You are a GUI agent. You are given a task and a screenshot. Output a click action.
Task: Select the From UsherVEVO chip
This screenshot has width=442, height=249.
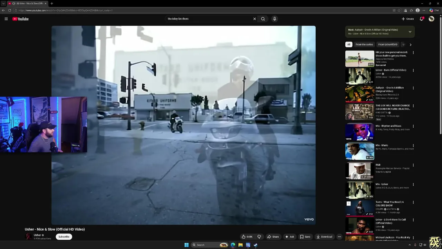click(x=388, y=44)
